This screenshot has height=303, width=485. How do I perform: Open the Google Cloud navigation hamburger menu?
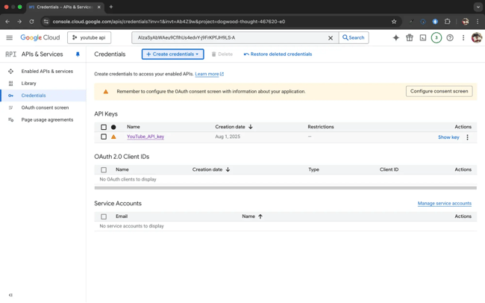click(10, 37)
